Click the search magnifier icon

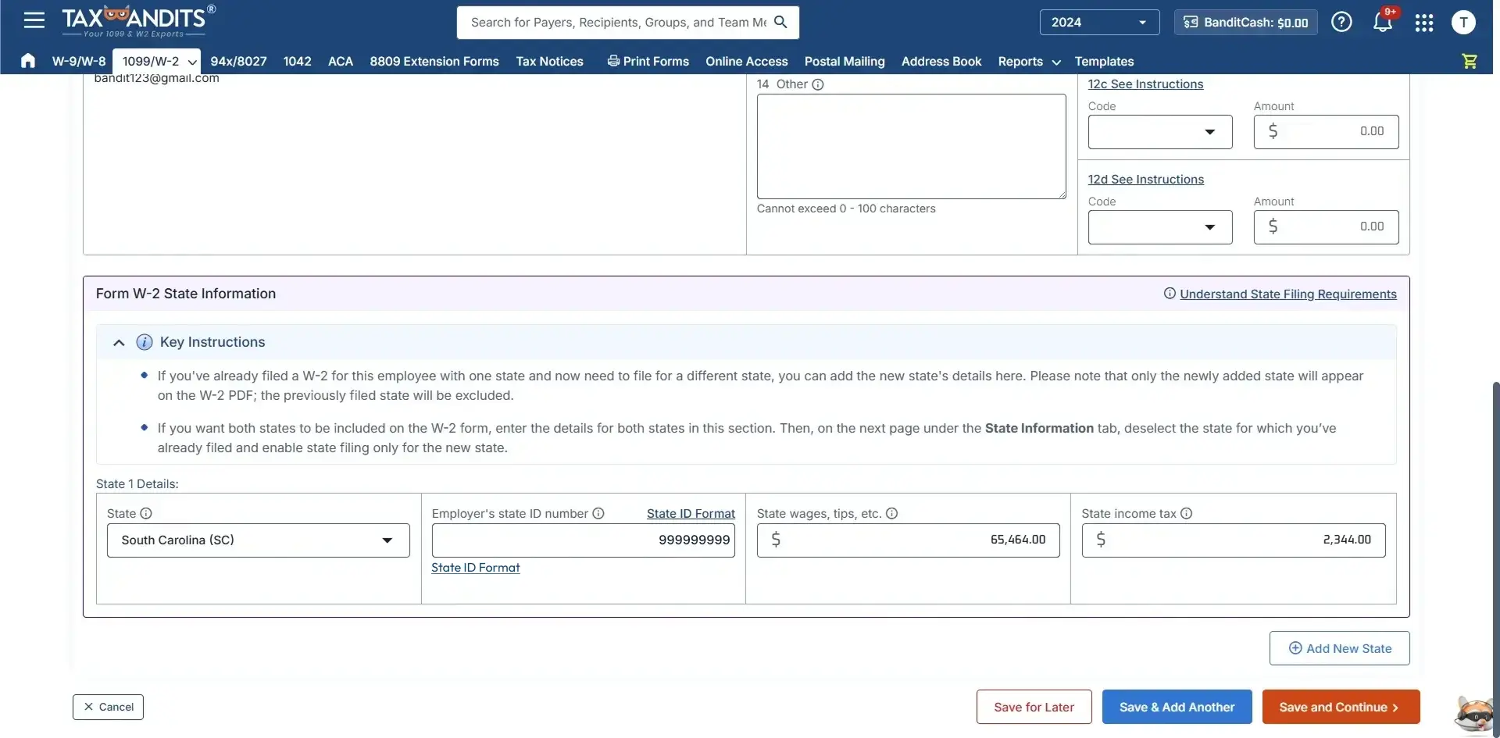pyautogui.click(x=780, y=22)
